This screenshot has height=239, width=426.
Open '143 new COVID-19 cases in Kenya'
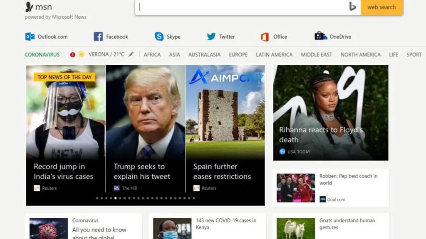coord(226,224)
